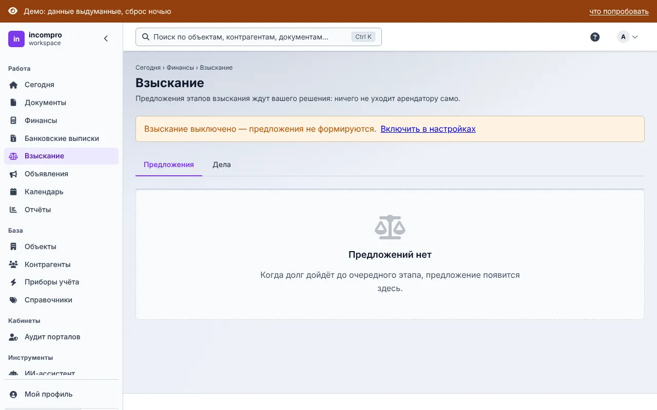Open the Документы sidebar item
Image resolution: width=657 pixels, height=410 pixels.
point(61,102)
